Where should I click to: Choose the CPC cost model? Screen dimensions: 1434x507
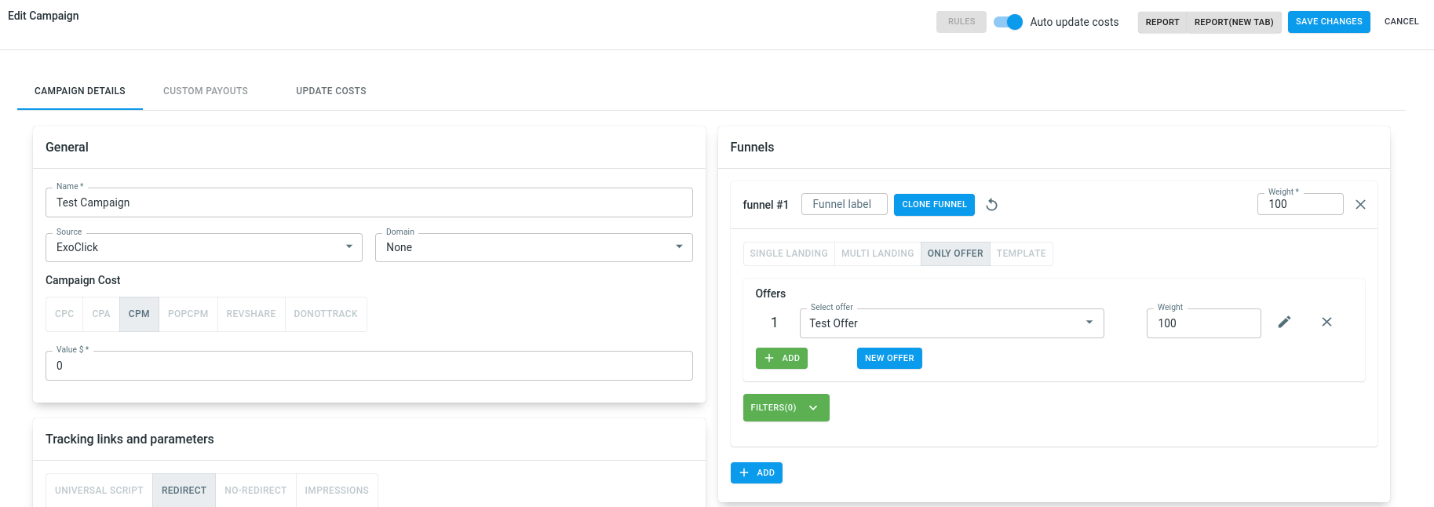[x=64, y=314]
